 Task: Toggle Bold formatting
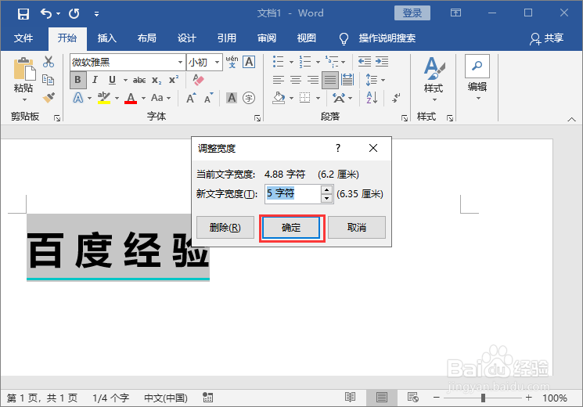78,80
